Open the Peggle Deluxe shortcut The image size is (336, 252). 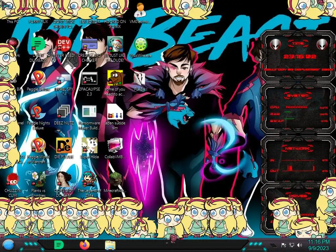coord(38,81)
